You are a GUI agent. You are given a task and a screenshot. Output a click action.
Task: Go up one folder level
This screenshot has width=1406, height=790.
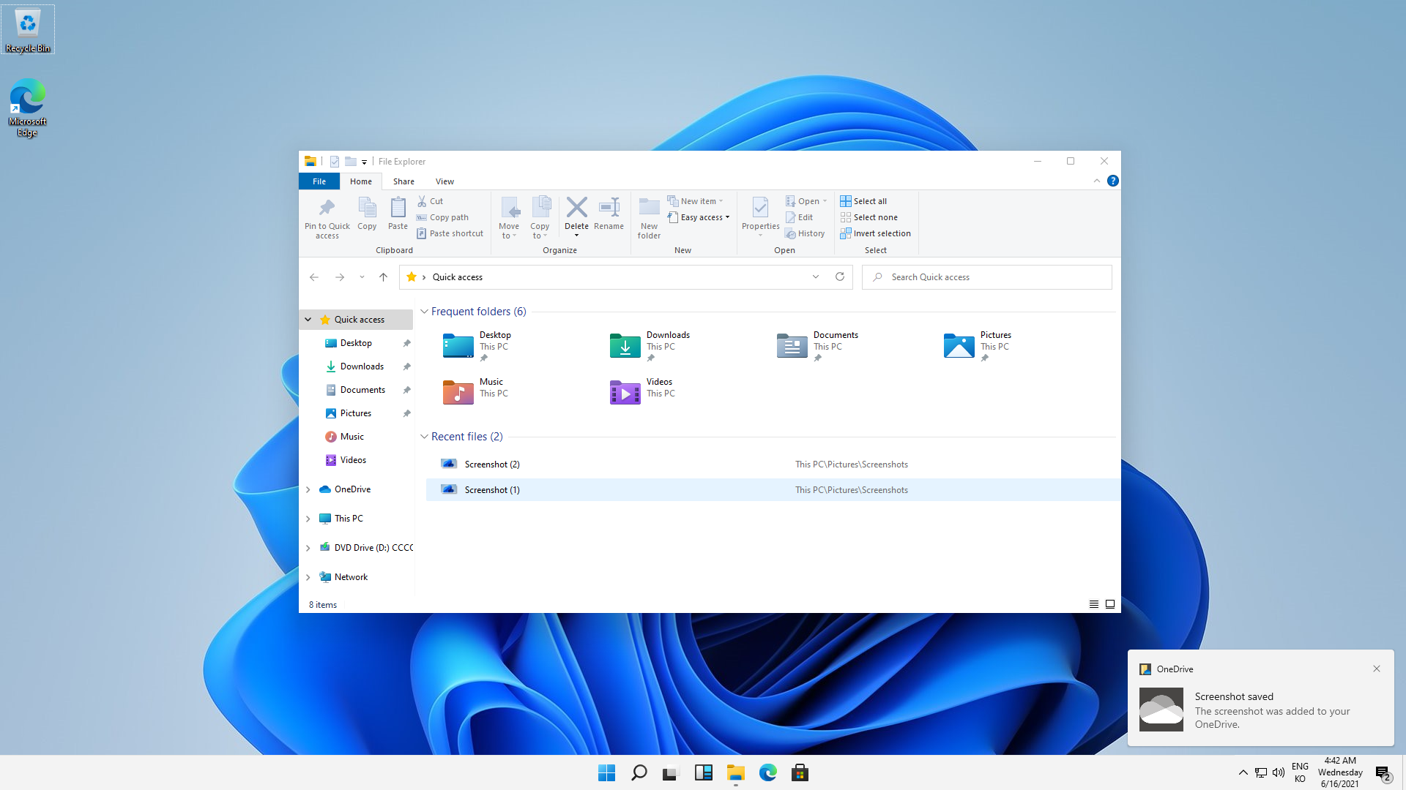coord(383,277)
